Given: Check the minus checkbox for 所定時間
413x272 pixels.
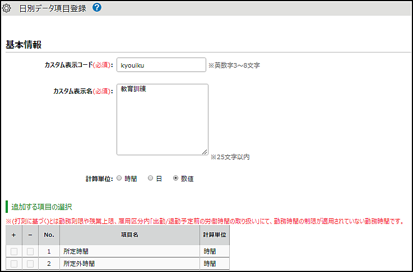Looking at the screenshot, I should tap(30, 251).
